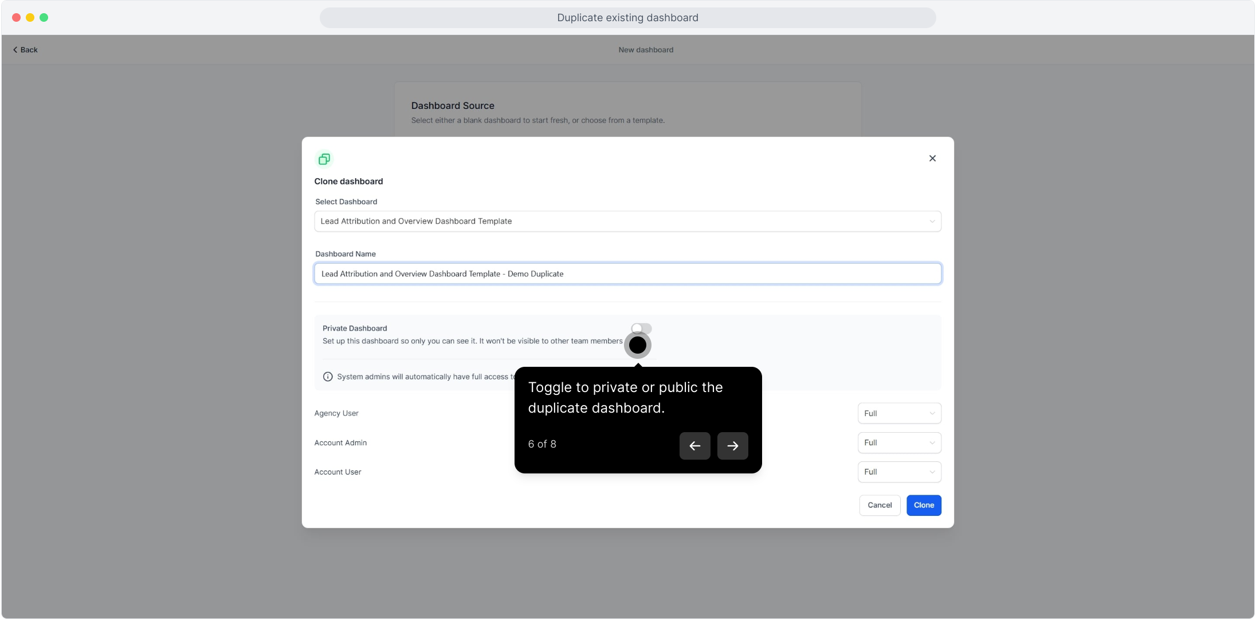Viewport: 1256px width, 619px height.
Task: Click the 'Set up this dashboard' description
Action: click(x=472, y=341)
